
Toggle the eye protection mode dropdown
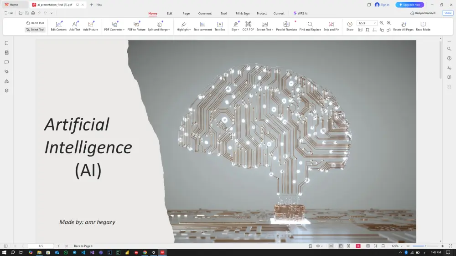click(319, 246)
